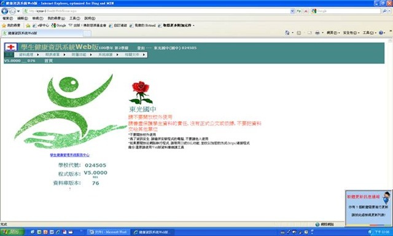Open the 工具(O) command bar menu
The height and width of the screenshot is (236, 393).
point(370,33)
